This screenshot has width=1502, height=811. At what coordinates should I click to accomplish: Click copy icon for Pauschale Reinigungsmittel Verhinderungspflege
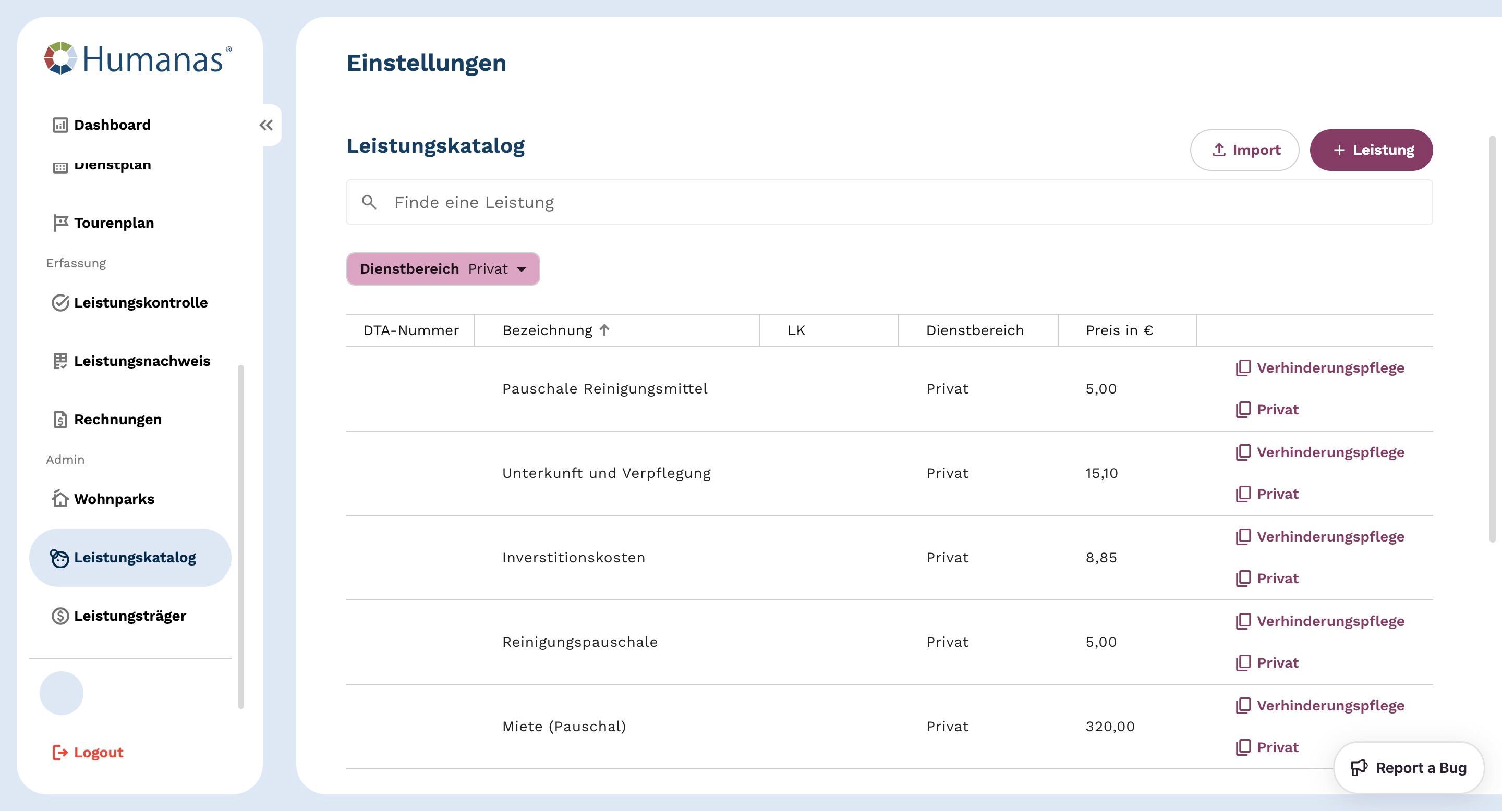1243,368
